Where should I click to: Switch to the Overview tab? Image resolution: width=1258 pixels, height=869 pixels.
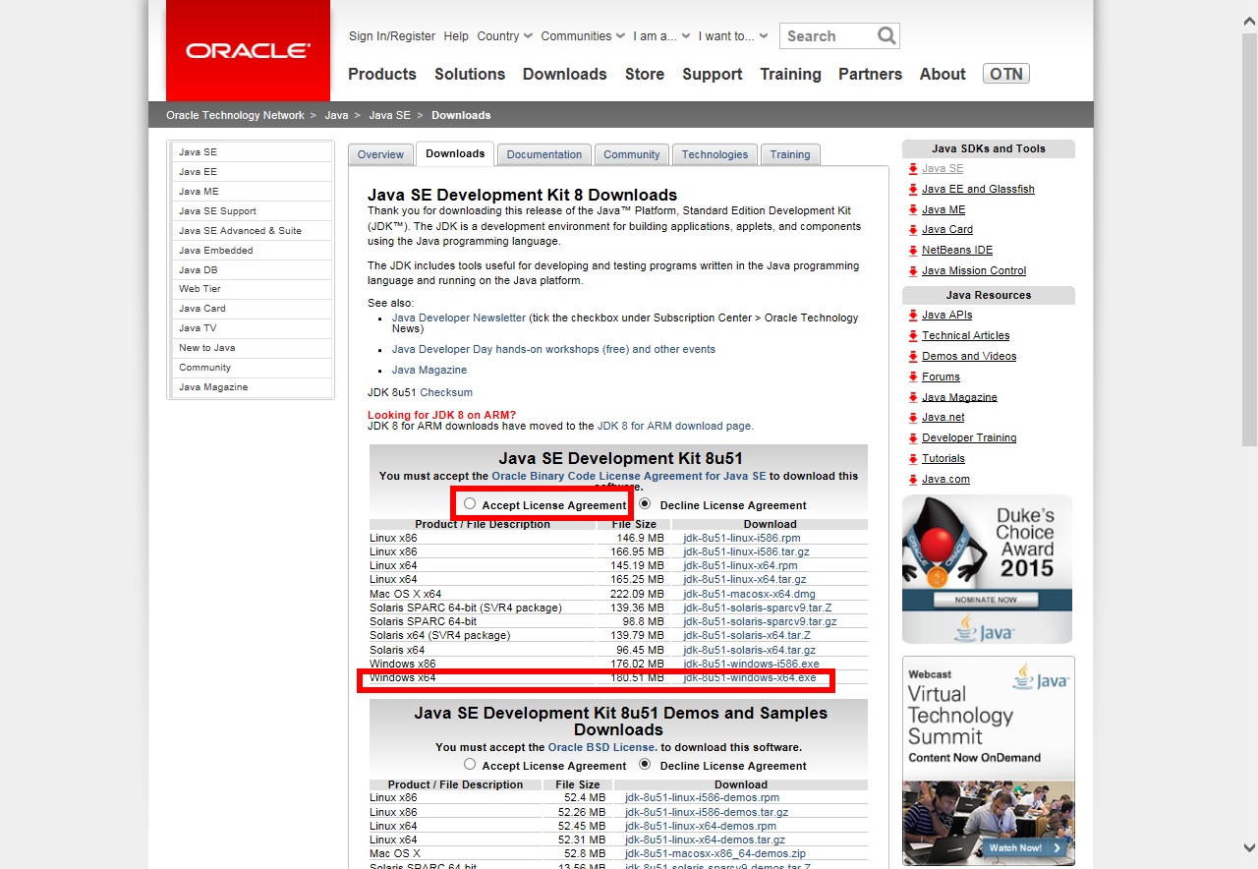coord(380,154)
